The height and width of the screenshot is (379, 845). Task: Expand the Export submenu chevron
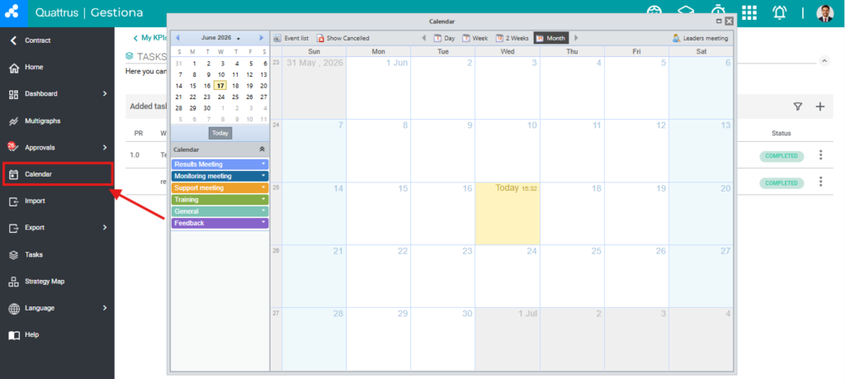[x=105, y=228]
